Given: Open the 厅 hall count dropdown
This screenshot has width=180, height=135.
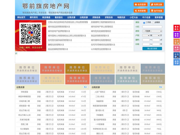Looking at the screenshot, I should pyautogui.click(x=156, y=35).
